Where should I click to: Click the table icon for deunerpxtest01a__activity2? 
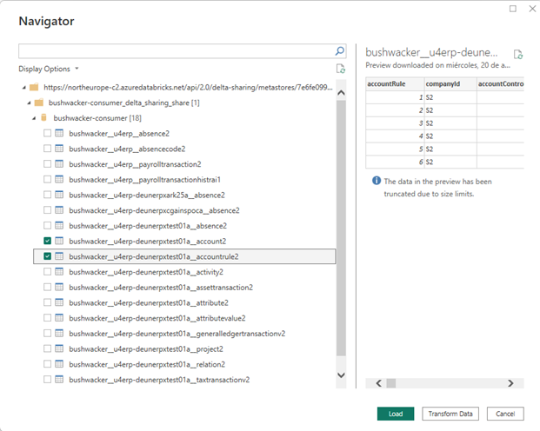[59, 272]
